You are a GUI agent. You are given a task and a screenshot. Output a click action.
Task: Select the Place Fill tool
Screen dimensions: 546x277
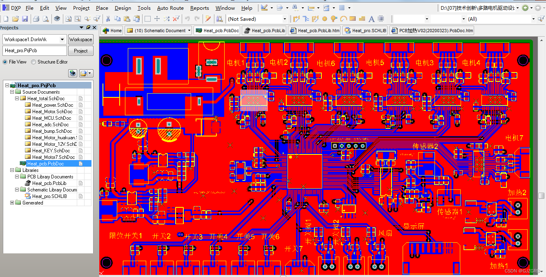click(x=353, y=19)
